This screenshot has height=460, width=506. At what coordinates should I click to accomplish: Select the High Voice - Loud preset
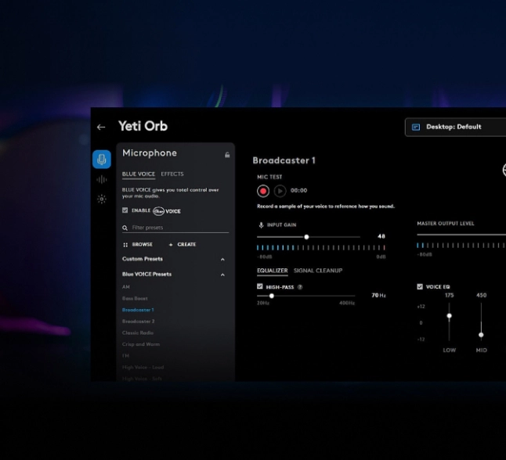tap(143, 368)
